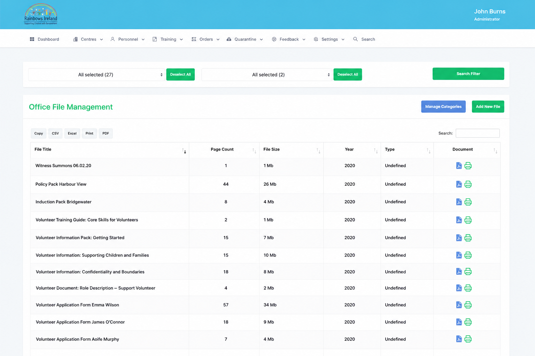Export table to Excel
535x356 pixels.
click(x=72, y=133)
